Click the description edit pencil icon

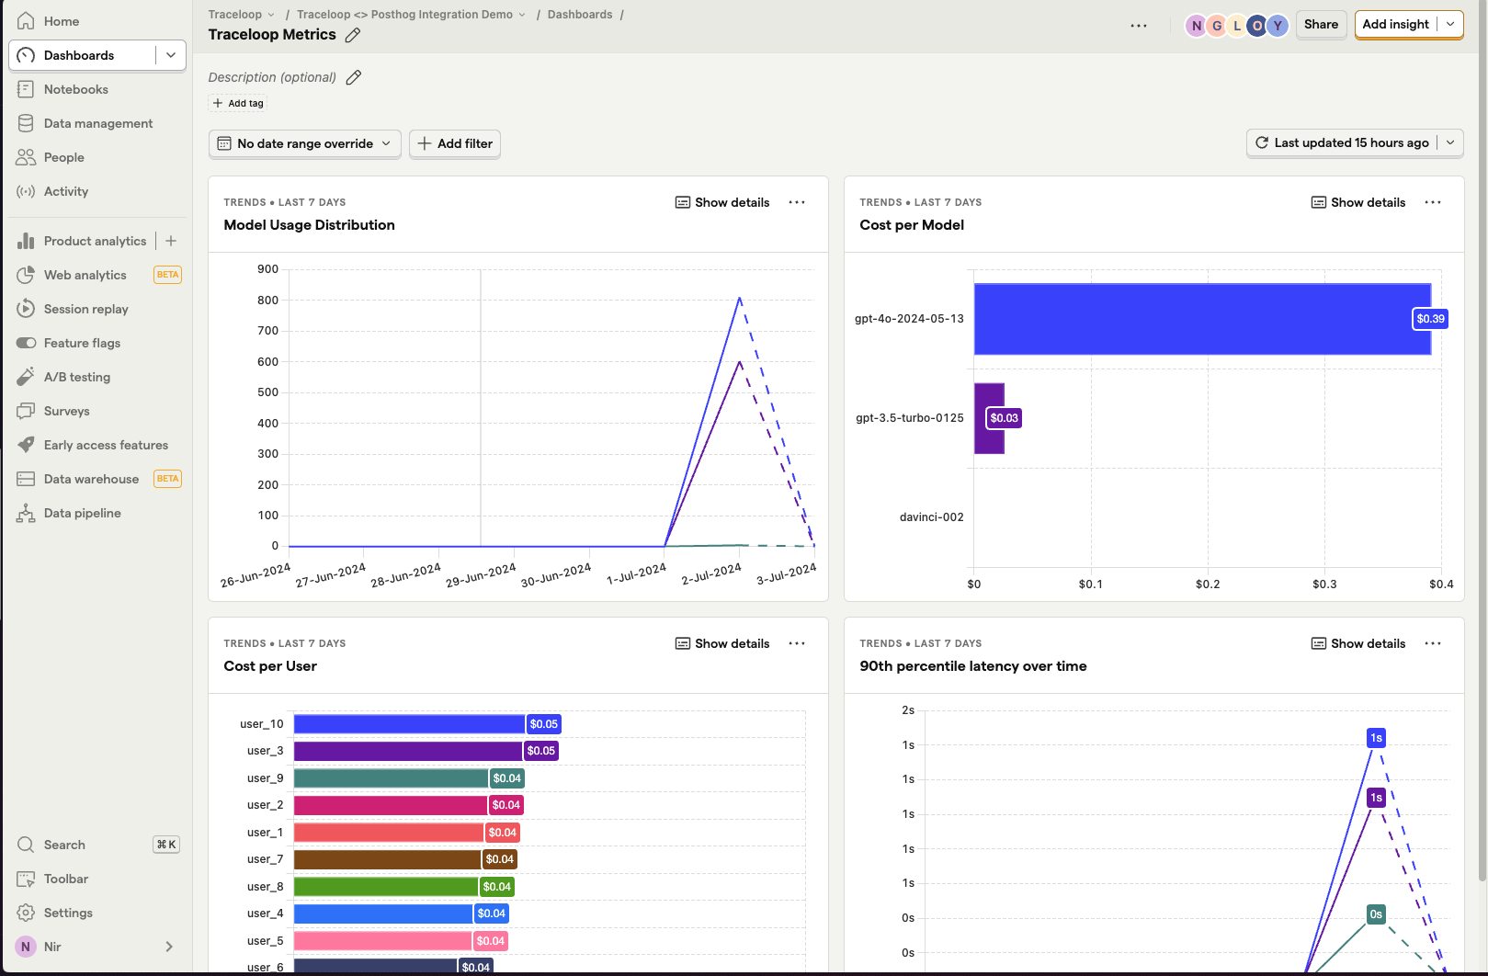pos(354,77)
